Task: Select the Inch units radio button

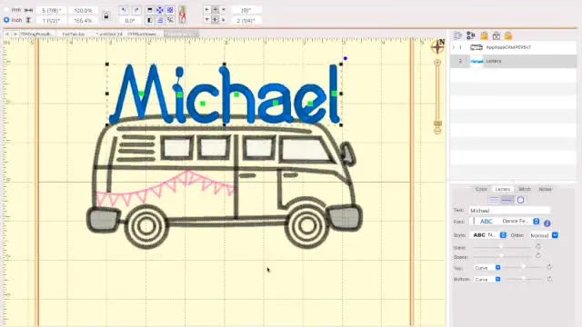Action: (x=6, y=20)
